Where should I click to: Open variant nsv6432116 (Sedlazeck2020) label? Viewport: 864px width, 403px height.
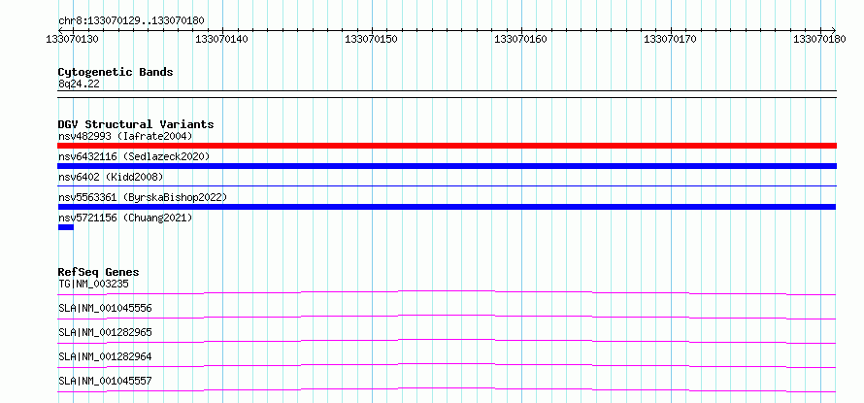coord(134,156)
